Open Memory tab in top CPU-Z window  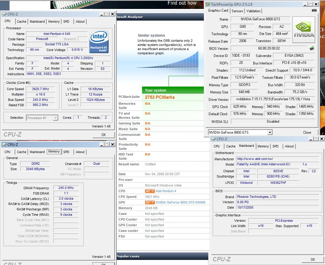point(54,21)
